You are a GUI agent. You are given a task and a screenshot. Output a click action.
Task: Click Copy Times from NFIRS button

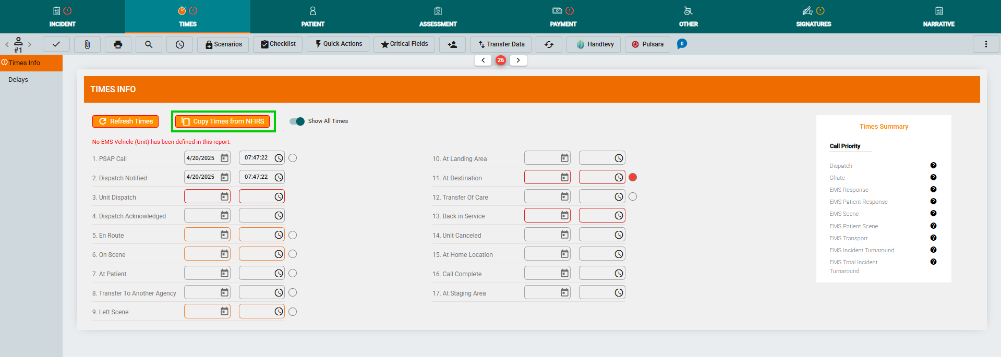pos(223,121)
